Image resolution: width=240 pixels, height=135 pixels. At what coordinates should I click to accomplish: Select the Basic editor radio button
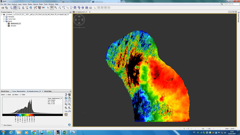click(7, 95)
